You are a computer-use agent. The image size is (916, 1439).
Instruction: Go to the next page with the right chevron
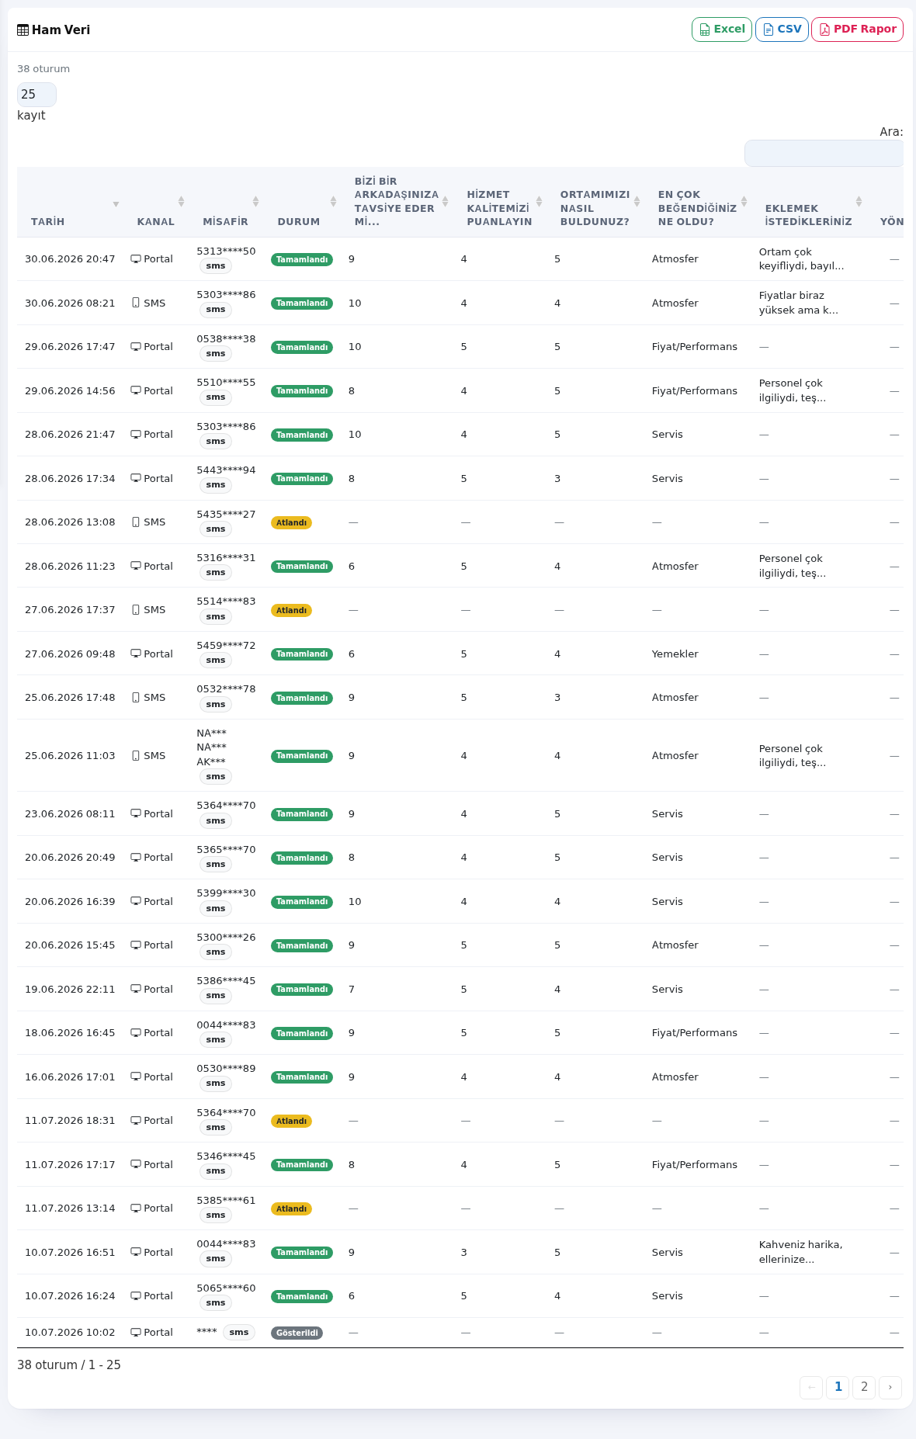890,1387
